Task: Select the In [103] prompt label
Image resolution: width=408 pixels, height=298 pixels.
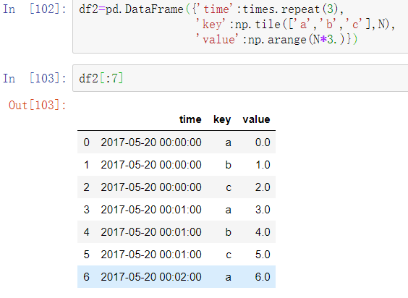Action: tap(34, 78)
